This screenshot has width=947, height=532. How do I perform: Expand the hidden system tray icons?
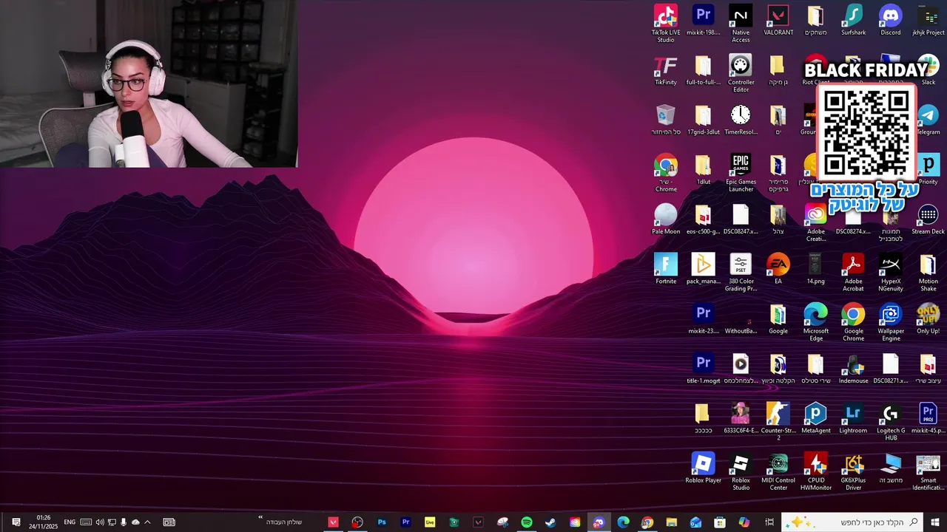tap(147, 522)
